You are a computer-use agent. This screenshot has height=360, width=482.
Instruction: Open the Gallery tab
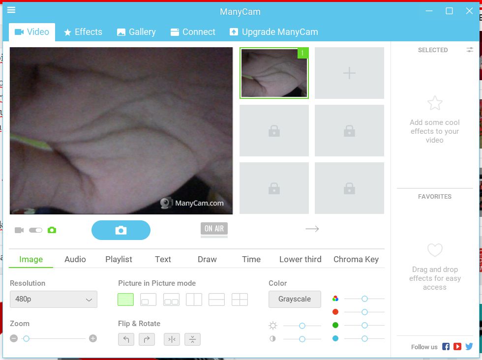coord(136,32)
